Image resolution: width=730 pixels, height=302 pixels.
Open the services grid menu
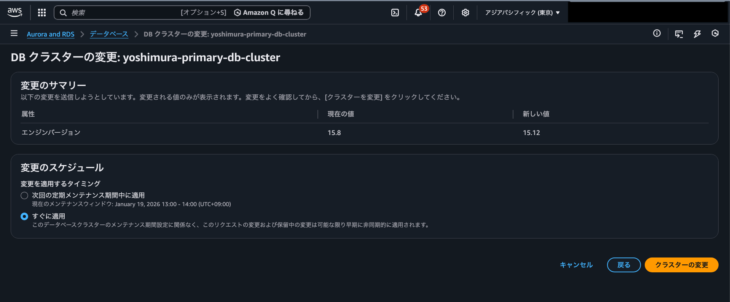pos(42,13)
